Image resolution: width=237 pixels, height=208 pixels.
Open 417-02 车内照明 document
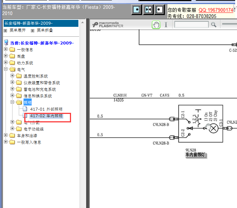[46, 116]
